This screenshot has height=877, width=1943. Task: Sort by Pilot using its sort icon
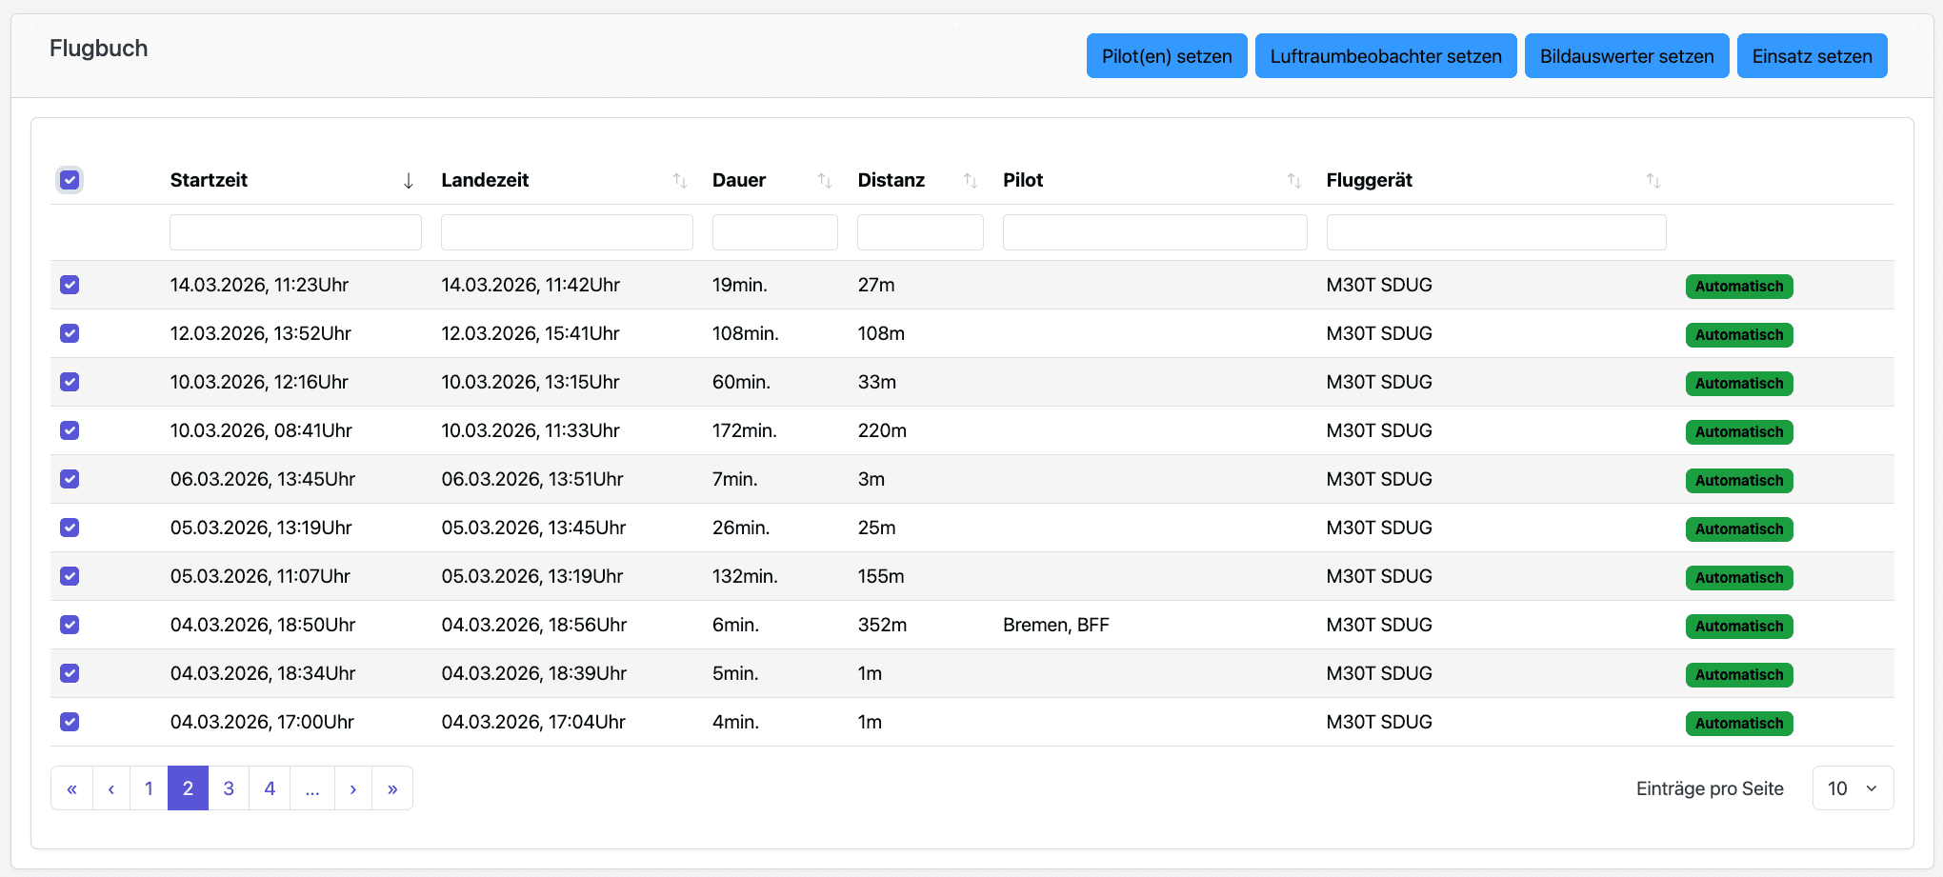click(x=1293, y=181)
